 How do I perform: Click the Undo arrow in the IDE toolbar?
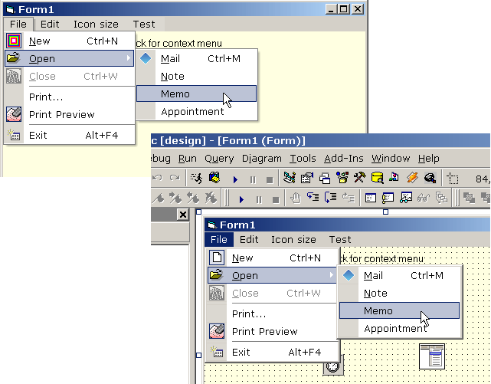157,179
